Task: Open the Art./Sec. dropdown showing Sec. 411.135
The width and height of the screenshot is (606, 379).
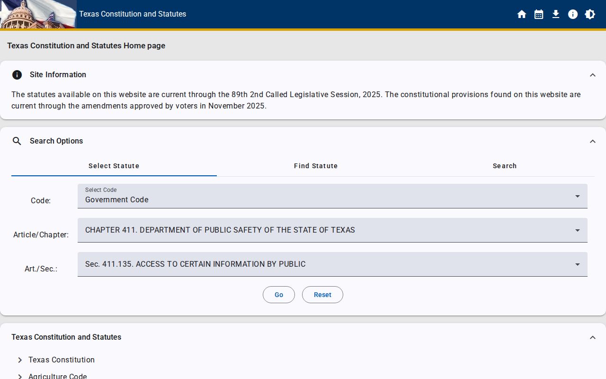Action: coord(332,264)
